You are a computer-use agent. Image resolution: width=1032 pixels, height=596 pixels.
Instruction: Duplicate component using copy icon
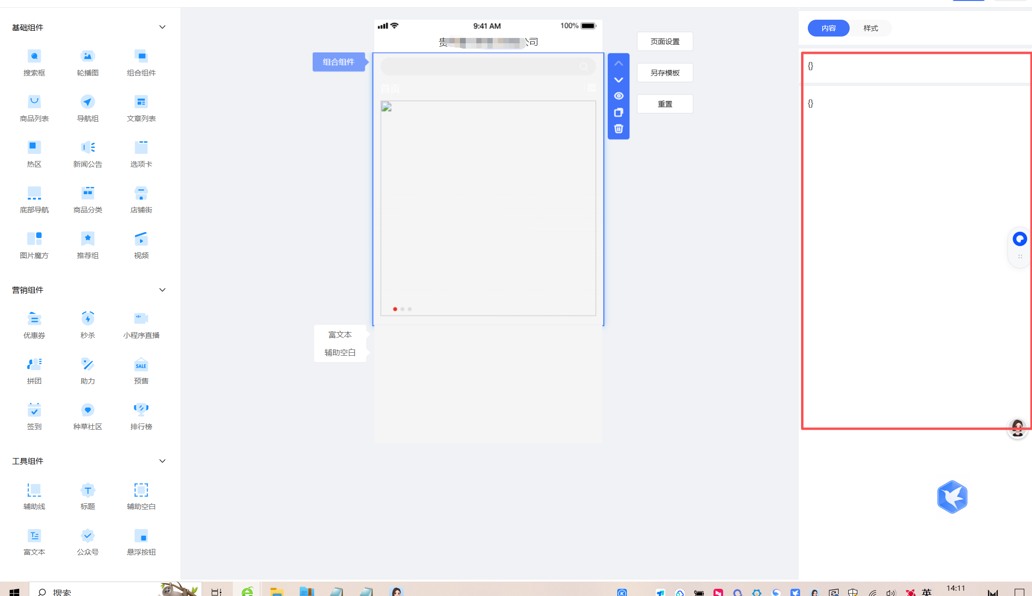click(x=619, y=112)
